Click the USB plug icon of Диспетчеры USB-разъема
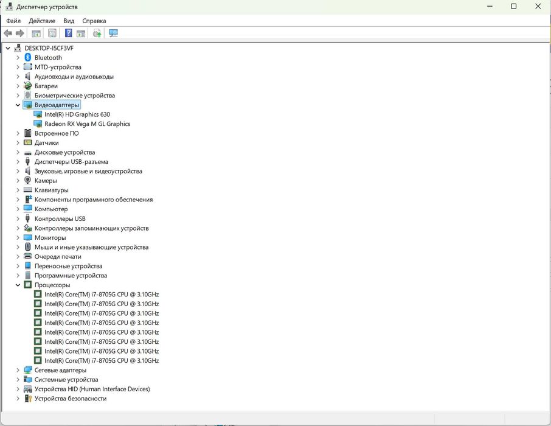This screenshot has height=426, width=551. pyautogui.click(x=28, y=161)
